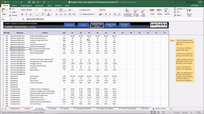This screenshot has height=114, width=204.
Task: Open the font name dropdown Calibri (Body)
Action: pyautogui.click(x=28, y=10)
